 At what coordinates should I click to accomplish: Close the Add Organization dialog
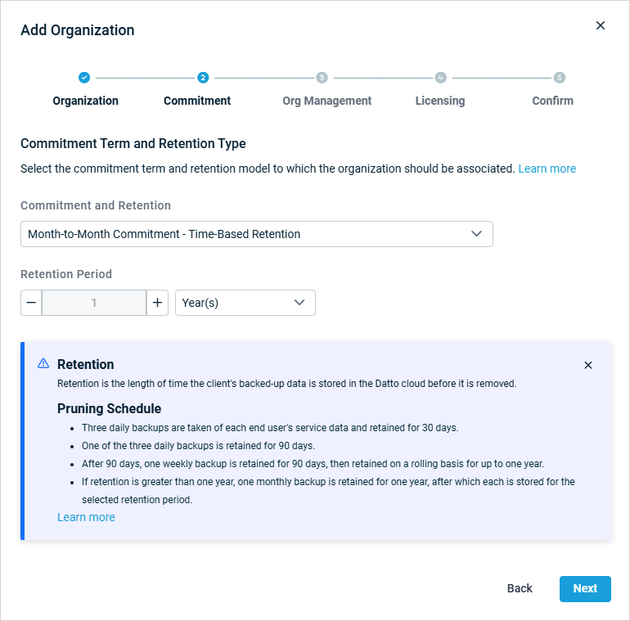pyautogui.click(x=601, y=25)
